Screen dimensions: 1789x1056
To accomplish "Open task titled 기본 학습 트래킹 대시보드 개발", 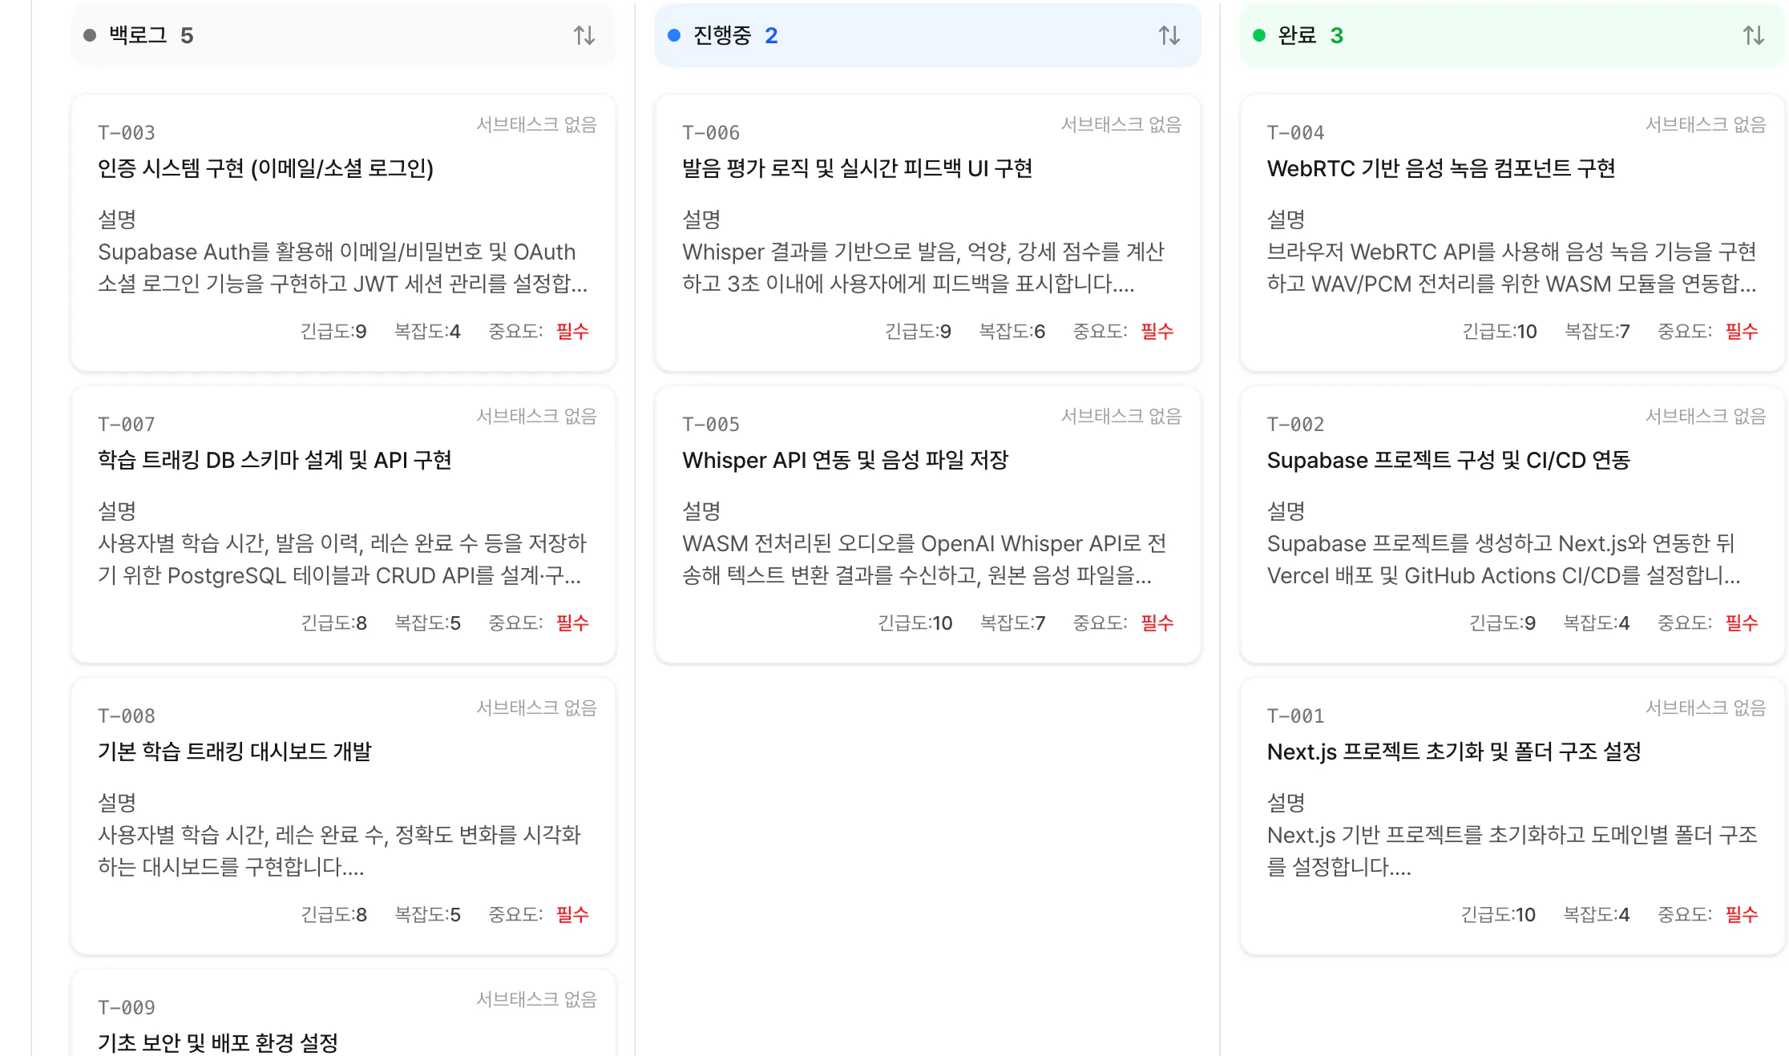I will (x=235, y=752).
